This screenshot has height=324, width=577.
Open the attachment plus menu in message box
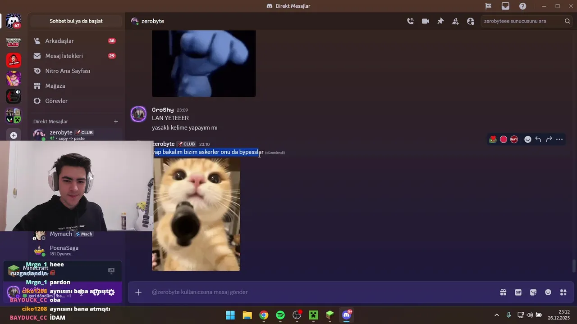(138, 292)
